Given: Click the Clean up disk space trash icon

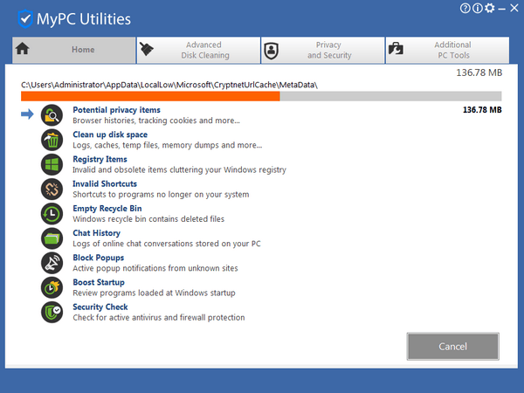Looking at the screenshot, I should click(52, 139).
